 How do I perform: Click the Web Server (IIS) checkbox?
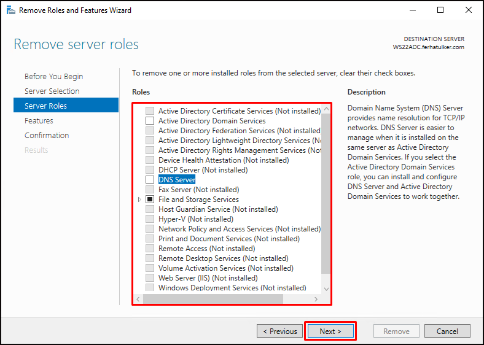click(x=150, y=278)
